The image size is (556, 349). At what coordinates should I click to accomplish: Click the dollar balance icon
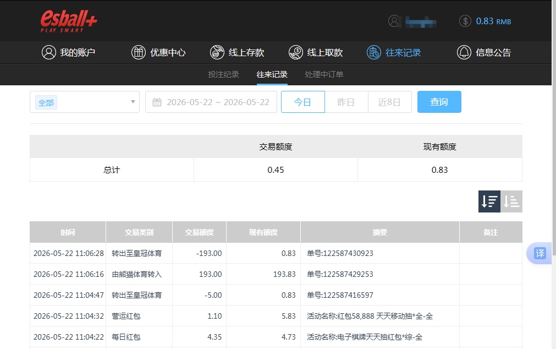click(x=465, y=21)
